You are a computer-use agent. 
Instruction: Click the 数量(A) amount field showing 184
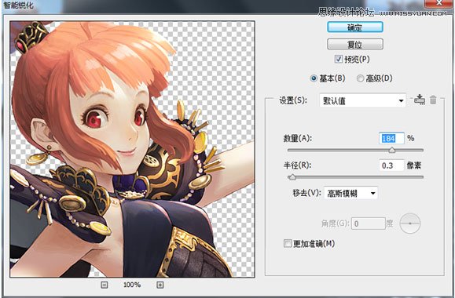[391, 139]
